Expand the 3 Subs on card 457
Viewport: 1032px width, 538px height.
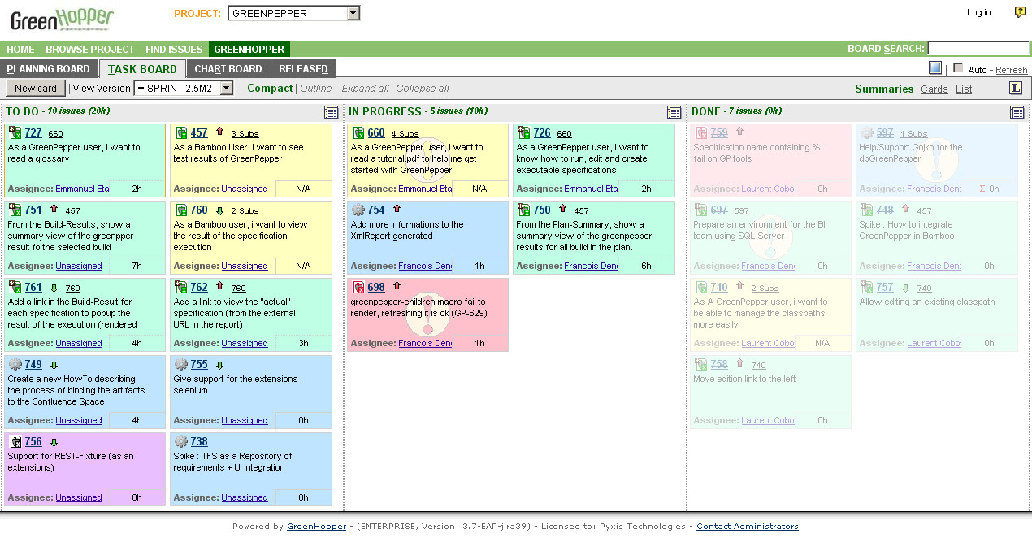245,133
